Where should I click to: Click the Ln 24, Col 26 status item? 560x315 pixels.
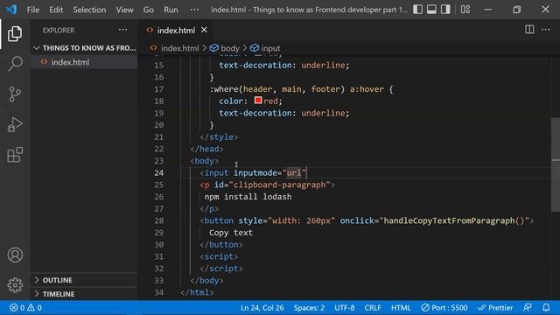tap(262, 307)
